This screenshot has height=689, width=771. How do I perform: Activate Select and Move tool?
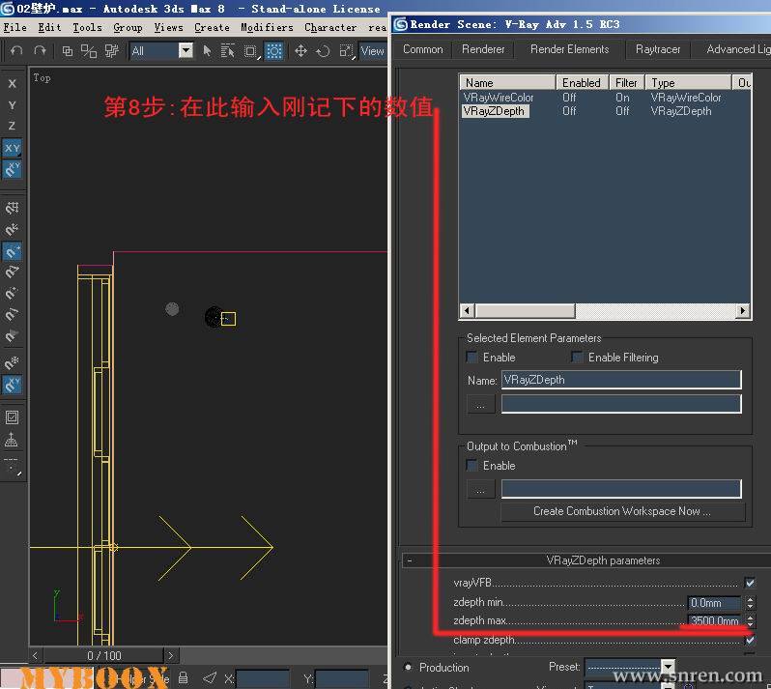pos(300,50)
